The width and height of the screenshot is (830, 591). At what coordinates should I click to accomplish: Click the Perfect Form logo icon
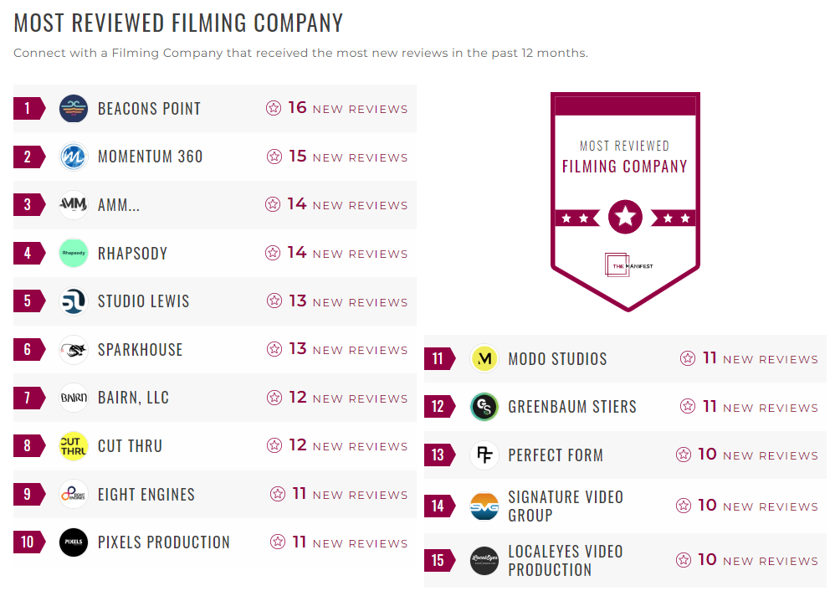click(x=484, y=455)
